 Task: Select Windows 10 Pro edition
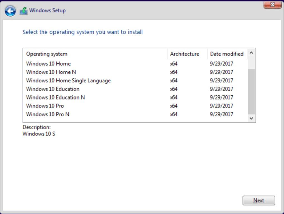(x=45, y=106)
